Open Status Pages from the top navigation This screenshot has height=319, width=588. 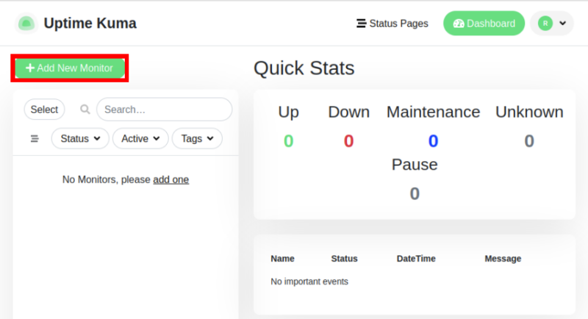[392, 24]
